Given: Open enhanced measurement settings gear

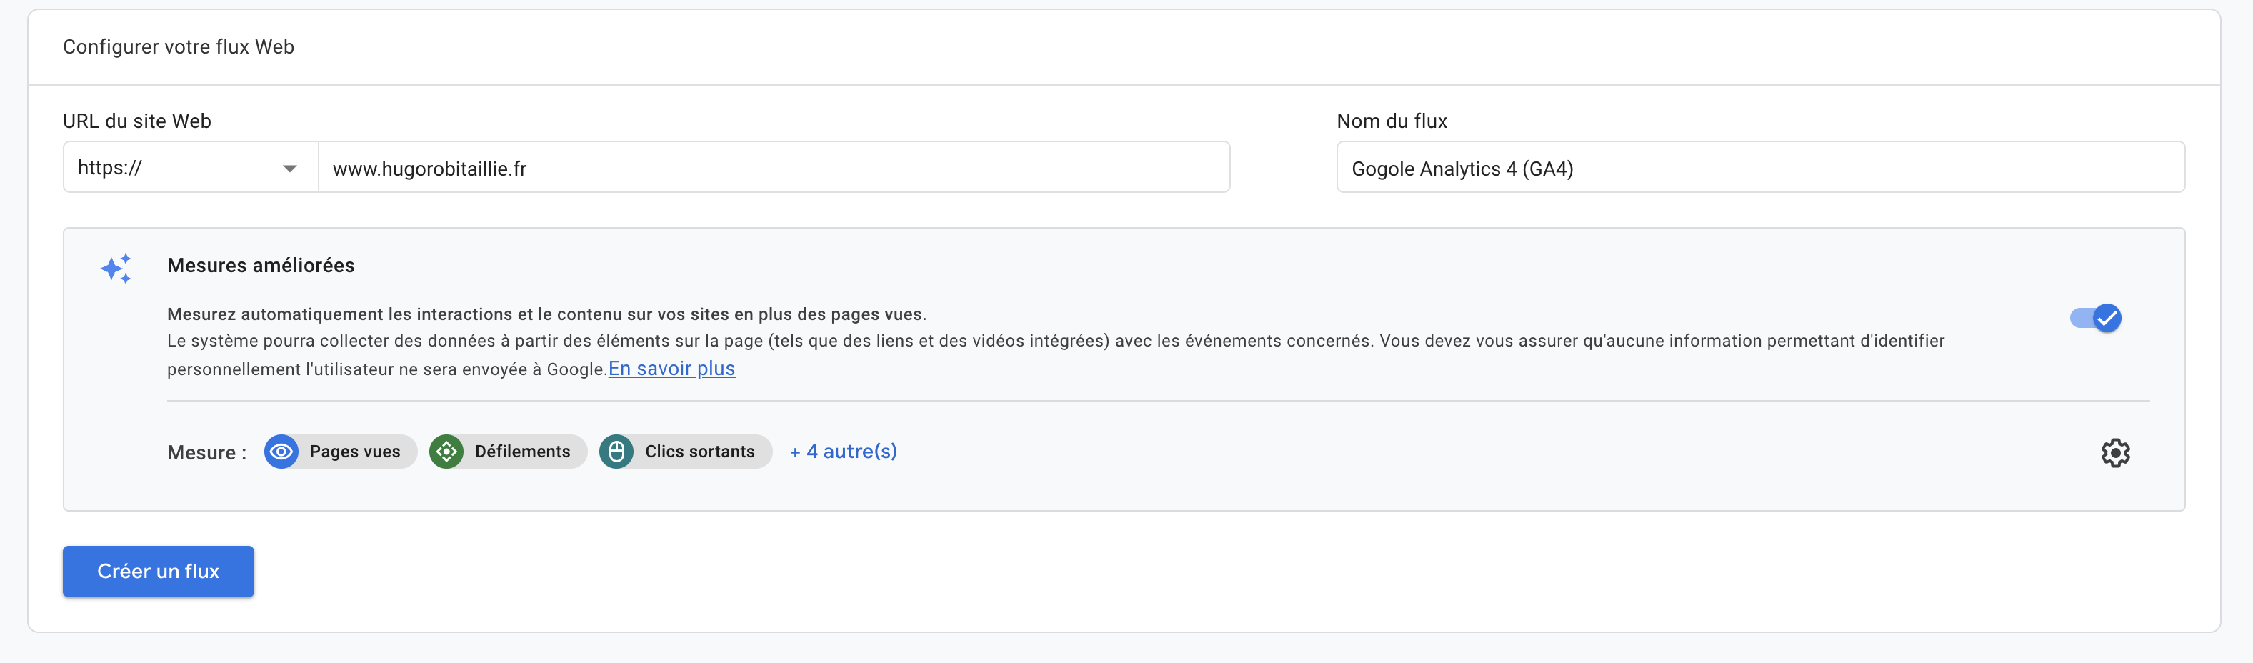Looking at the screenshot, I should (2115, 453).
